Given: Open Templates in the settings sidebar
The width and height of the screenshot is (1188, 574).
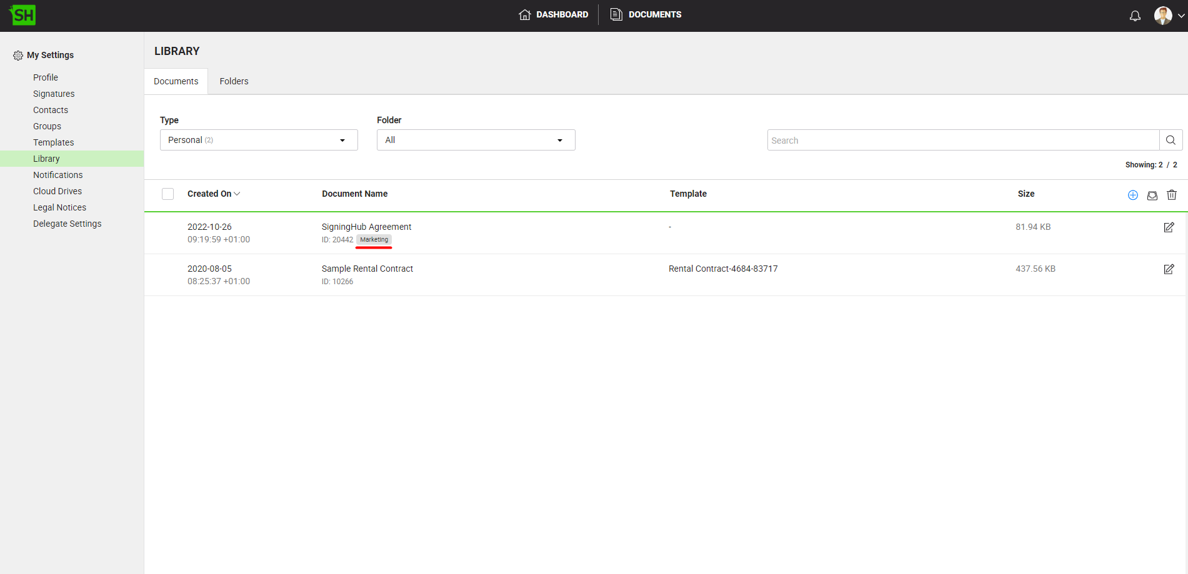Looking at the screenshot, I should tap(53, 142).
